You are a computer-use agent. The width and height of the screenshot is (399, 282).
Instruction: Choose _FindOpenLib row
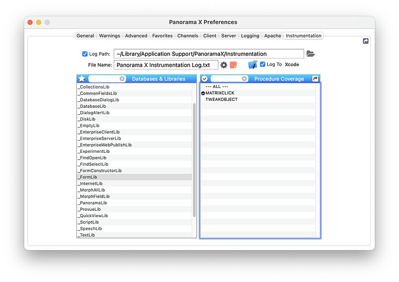click(135, 158)
